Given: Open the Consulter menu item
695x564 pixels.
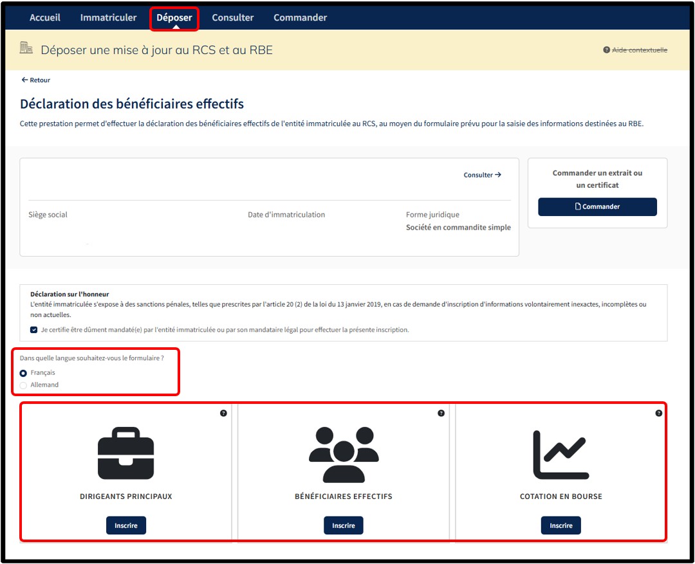Looking at the screenshot, I should pyautogui.click(x=232, y=17).
